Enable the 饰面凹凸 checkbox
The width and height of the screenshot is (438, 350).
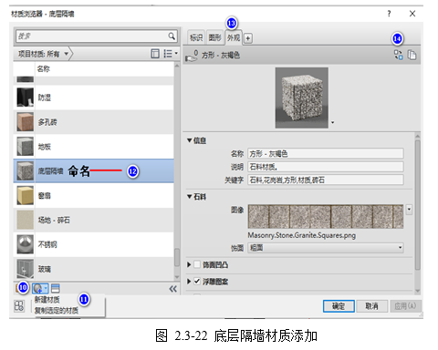(x=197, y=264)
